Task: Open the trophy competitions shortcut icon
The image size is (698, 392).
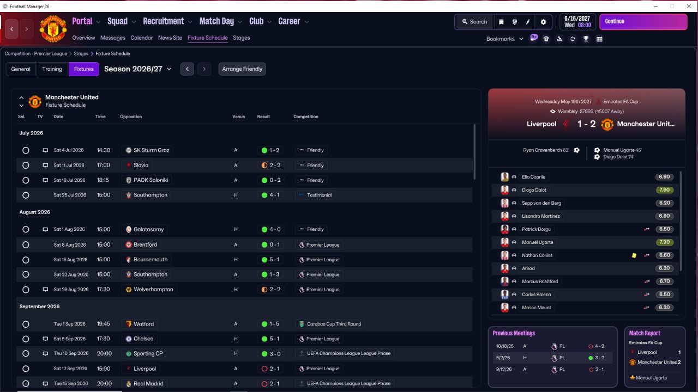Action: 586,39
